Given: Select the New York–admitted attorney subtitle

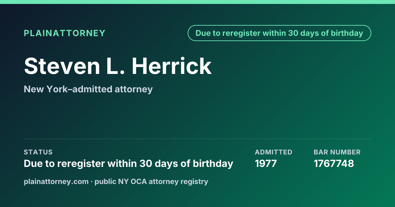Looking at the screenshot, I should [x=88, y=89].
